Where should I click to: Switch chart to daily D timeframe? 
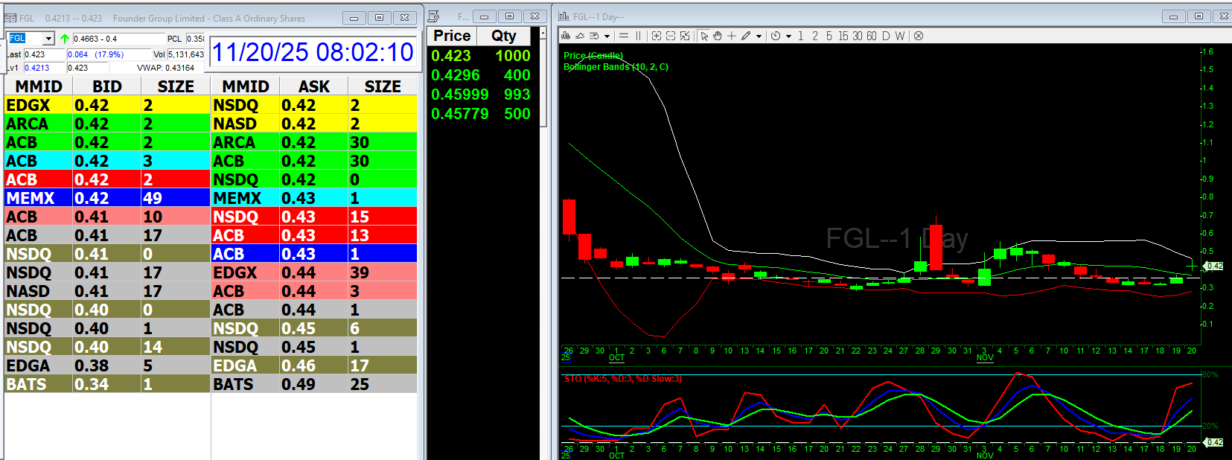[886, 36]
